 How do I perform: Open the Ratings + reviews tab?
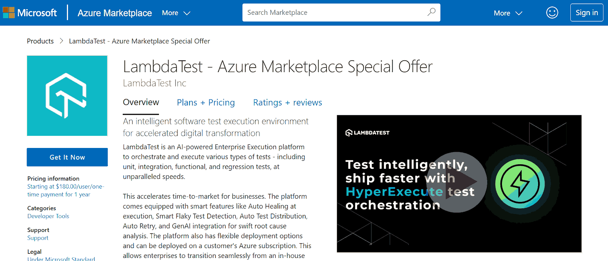click(x=287, y=102)
